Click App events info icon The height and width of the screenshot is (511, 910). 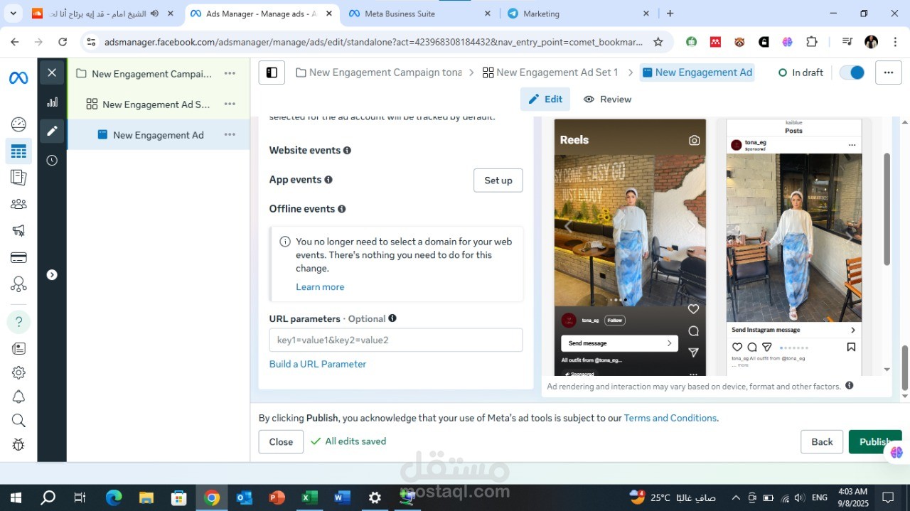tap(328, 180)
